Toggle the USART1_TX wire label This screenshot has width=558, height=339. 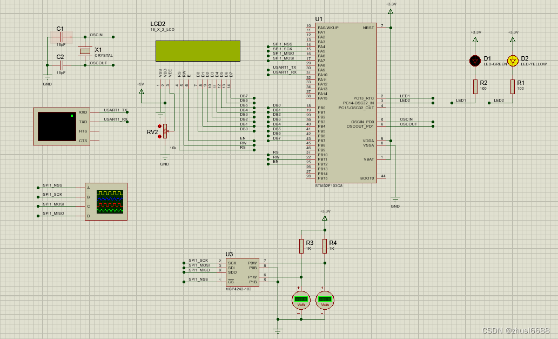[x=114, y=109]
